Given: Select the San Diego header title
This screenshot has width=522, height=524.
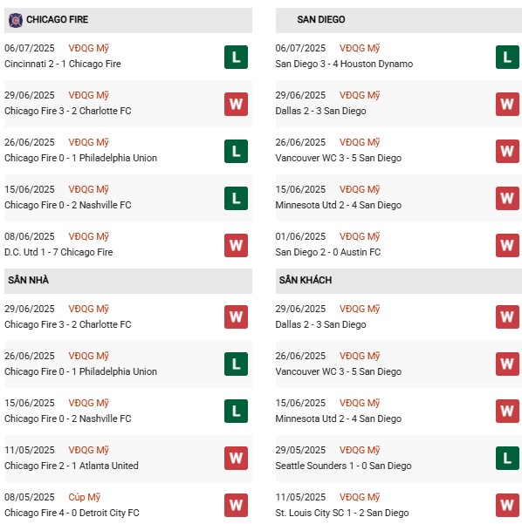Looking at the screenshot, I should coord(321,20).
